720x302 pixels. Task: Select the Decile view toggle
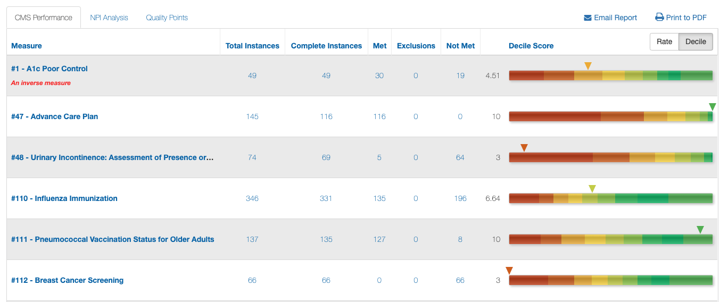(x=696, y=42)
